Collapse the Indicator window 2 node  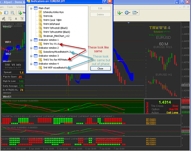point(31,48)
